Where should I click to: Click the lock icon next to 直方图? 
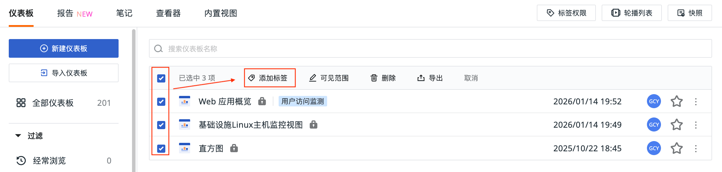coord(234,148)
